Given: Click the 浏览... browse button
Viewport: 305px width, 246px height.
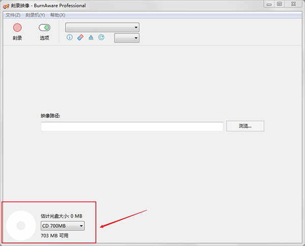Looking at the screenshot, I should 246,126.
